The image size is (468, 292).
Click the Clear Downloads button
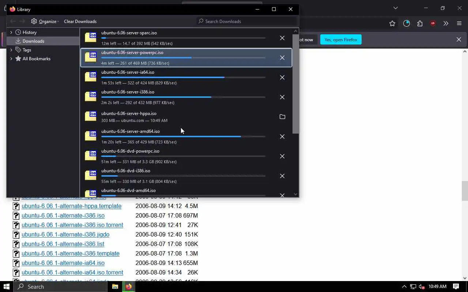coord(80,21)
